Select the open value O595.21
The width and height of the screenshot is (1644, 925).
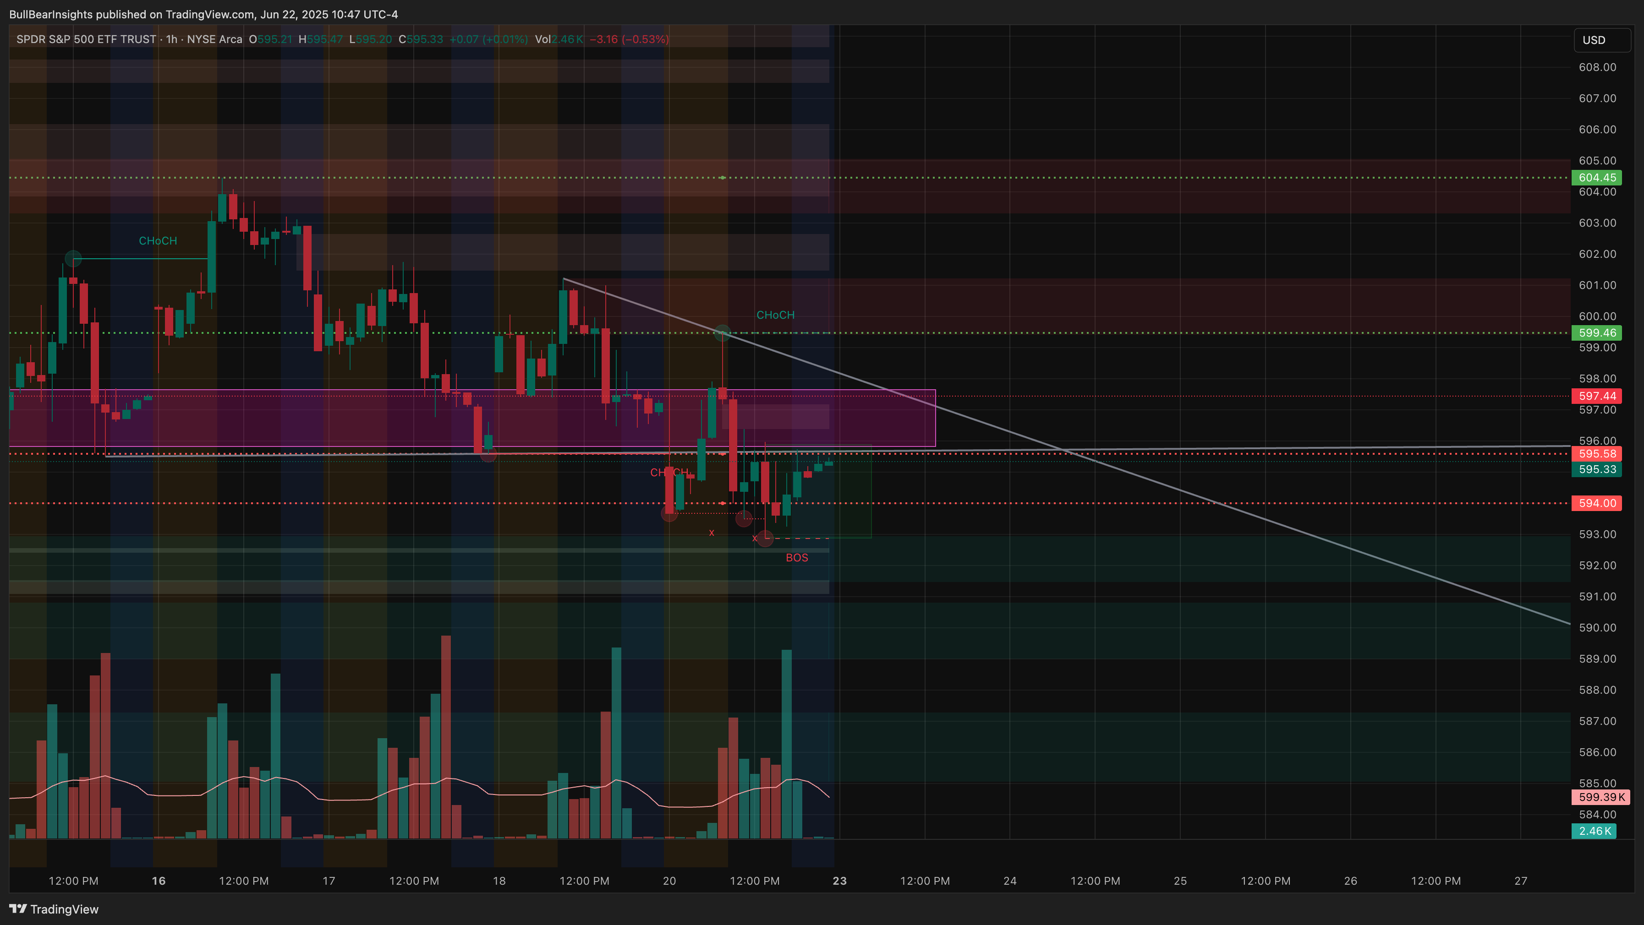pyautogui.click(x=271, y=39)
